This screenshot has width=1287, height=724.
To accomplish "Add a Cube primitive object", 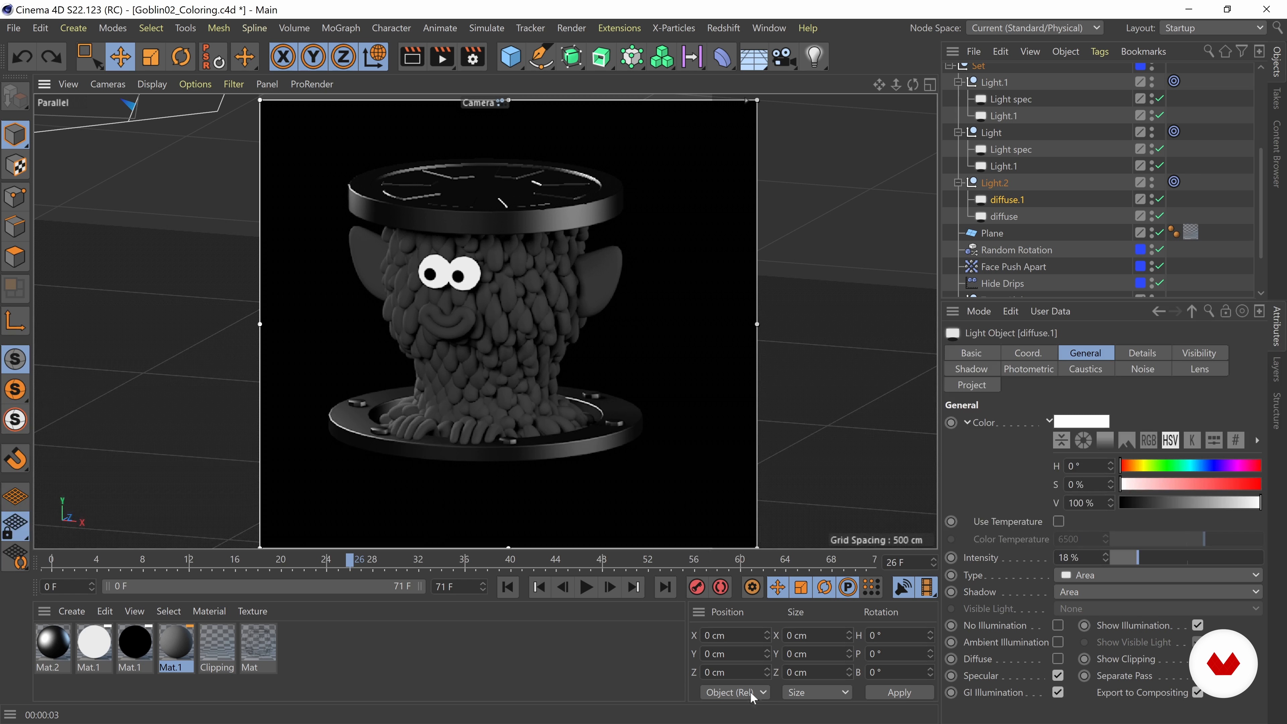I will coord(510,56).
